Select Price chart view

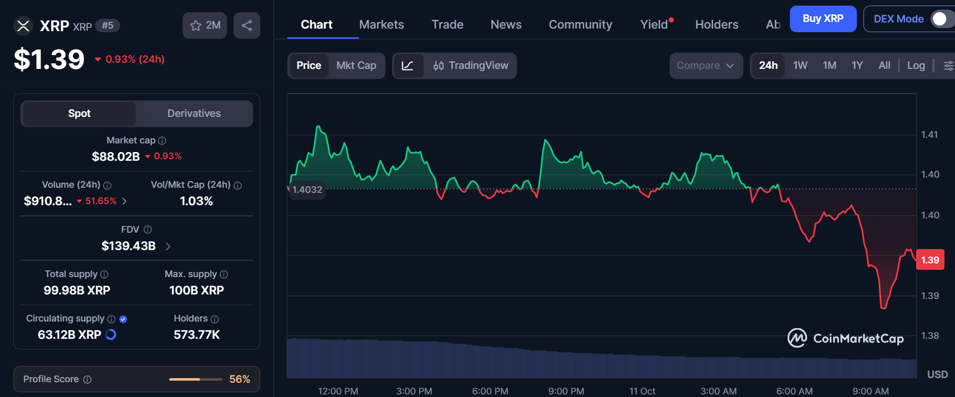coord(309,66)
